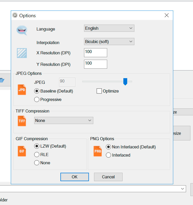The width and height of the screenshot is (193, 205).
Task: Open the TIFF Compression dropdown
Action: 63,120
